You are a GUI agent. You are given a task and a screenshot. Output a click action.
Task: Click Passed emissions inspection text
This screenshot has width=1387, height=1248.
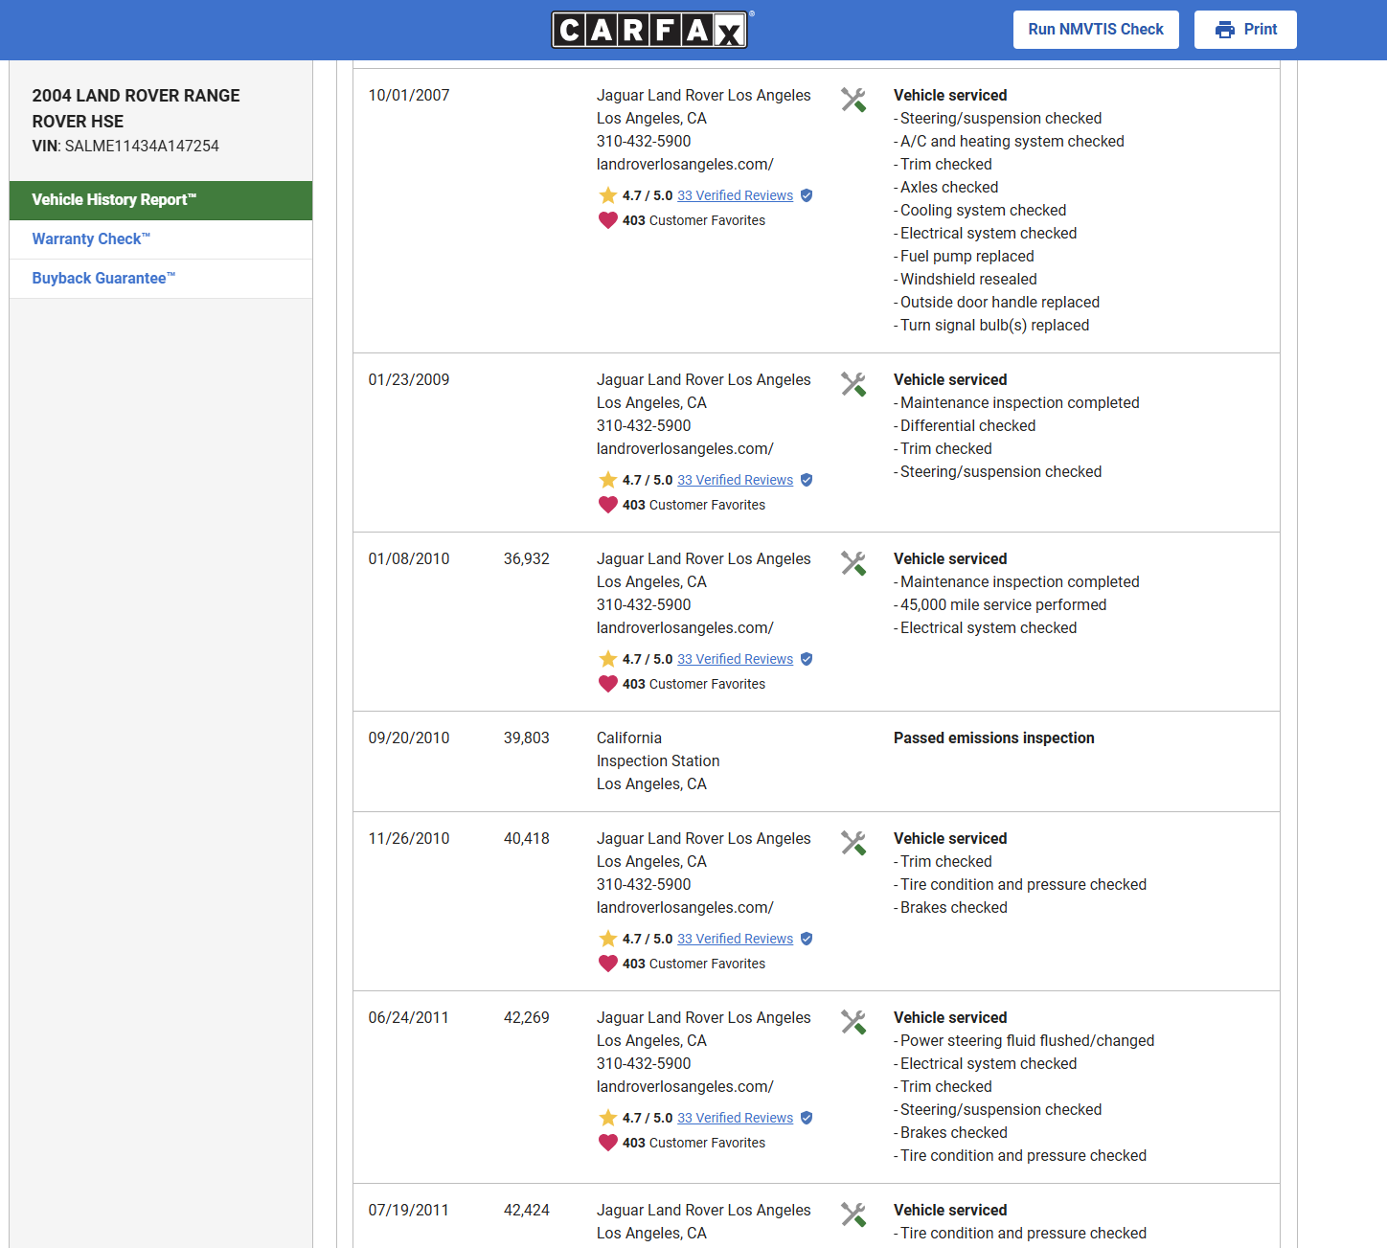point(994,738)
